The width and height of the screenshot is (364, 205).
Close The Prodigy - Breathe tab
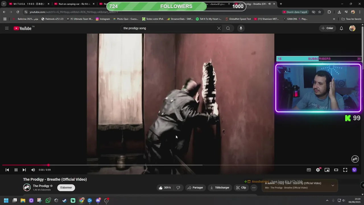point(274,4)
